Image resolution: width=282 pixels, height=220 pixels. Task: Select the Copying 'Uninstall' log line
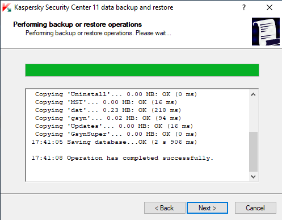pos(116,94)
